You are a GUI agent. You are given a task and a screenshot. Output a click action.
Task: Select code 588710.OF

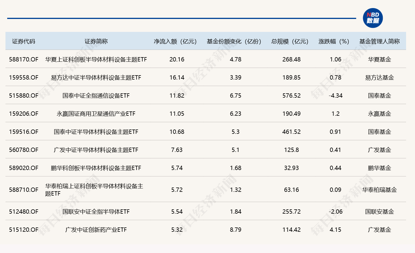click(x=24, y=190)
